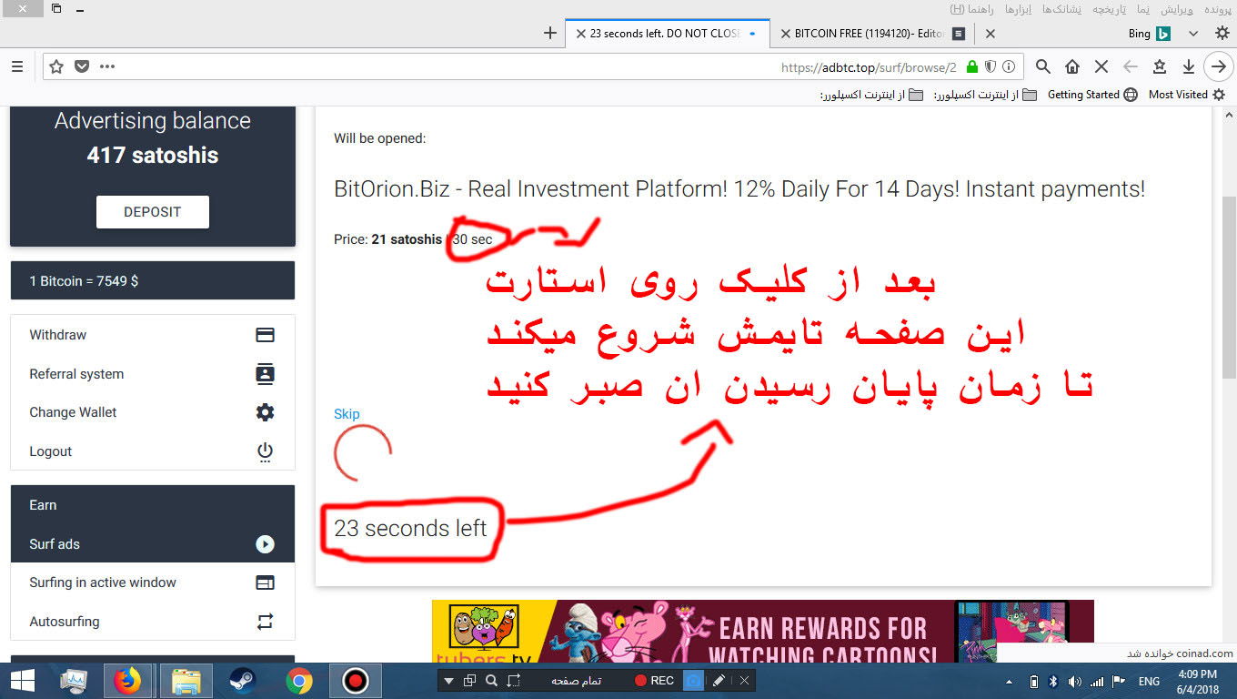Click the magnifier icon in the recorder bar

pyautogui.click(x=491, y=680)
